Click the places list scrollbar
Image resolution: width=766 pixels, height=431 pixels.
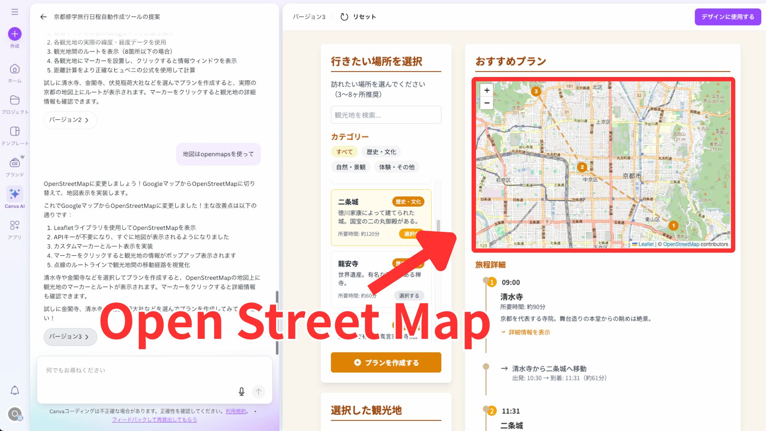click(x=438, y=225)
